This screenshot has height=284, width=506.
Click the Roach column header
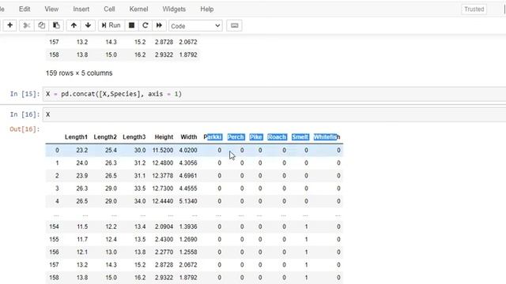277,136
